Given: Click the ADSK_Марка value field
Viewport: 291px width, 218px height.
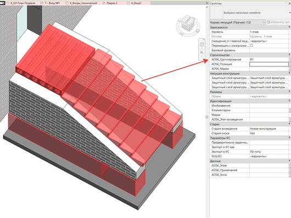Looking at the screenshot, I should tap(269, 69).
